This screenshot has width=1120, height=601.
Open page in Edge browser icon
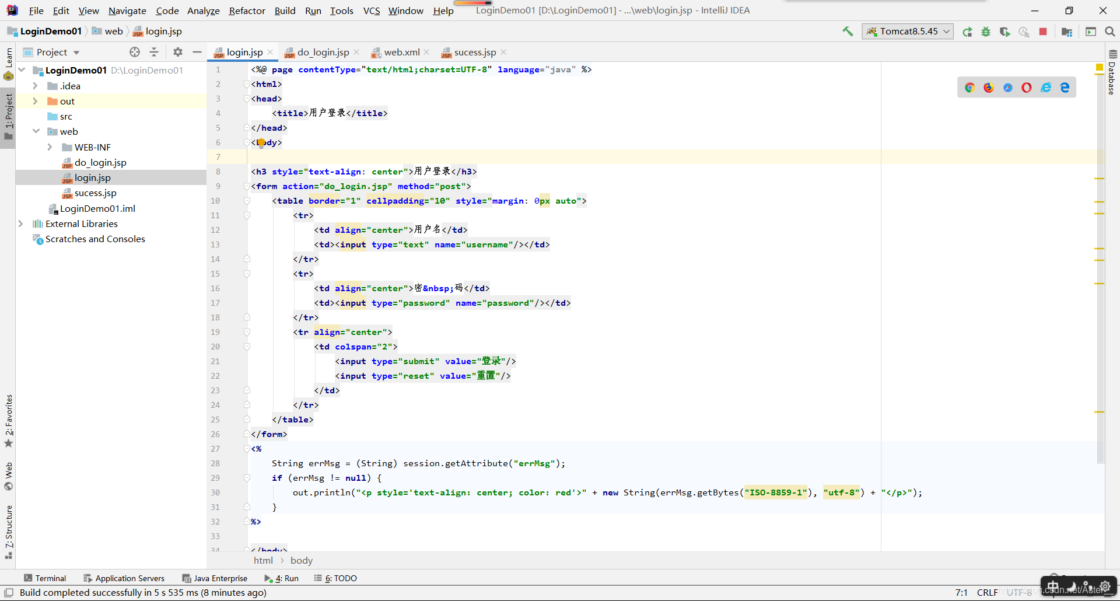point(1065,88)
